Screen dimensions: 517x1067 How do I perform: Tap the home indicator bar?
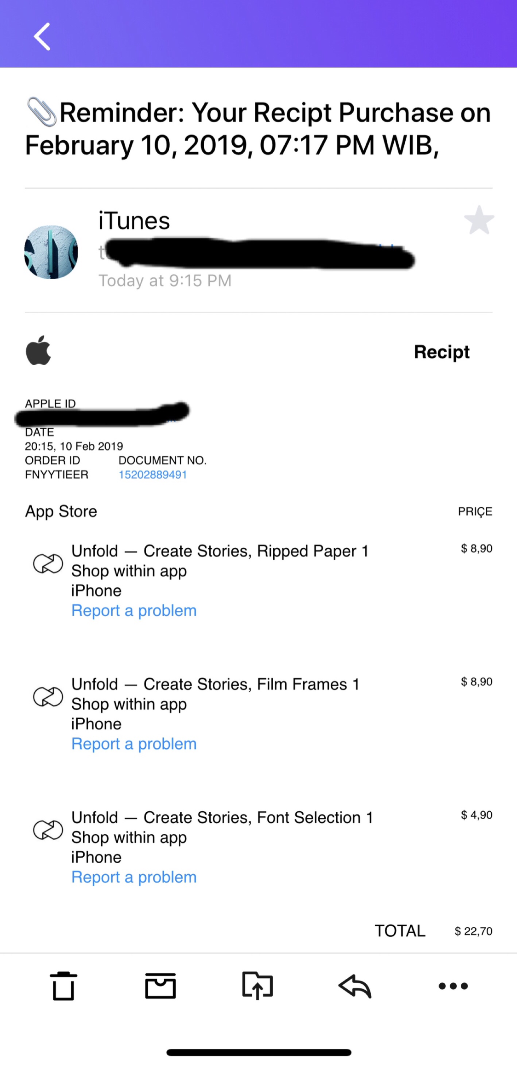[259, 1052]
